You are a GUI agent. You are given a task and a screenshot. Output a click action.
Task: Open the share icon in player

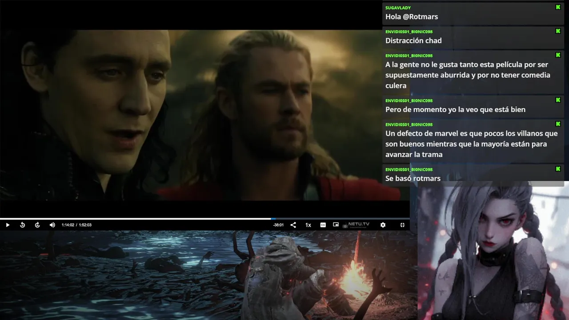(293, 225)
